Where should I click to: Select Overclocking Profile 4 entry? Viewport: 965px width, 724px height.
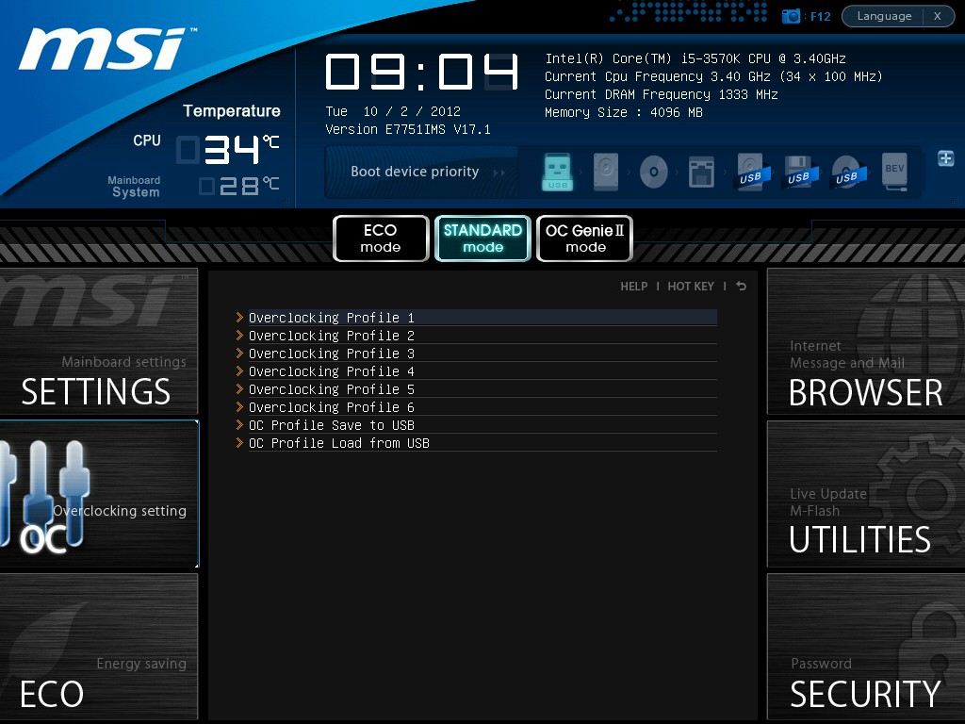(x=482, y=370)
